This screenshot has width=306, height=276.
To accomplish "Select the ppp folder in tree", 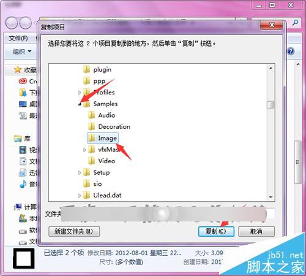I will coord(94,81).
